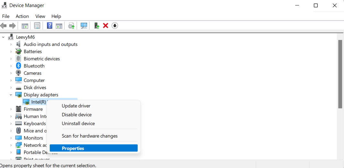Click the Mice mouse icon
This screenshot has height=168, width=344.
pos(18,131)
